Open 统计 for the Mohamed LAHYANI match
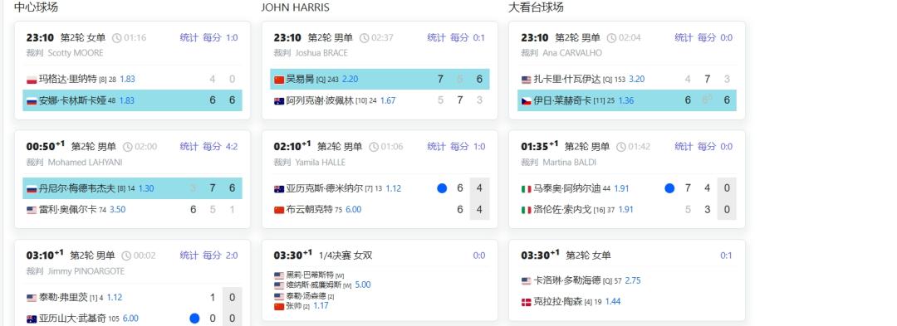Viewport: 897px width, 326px height. coord(189,147)
